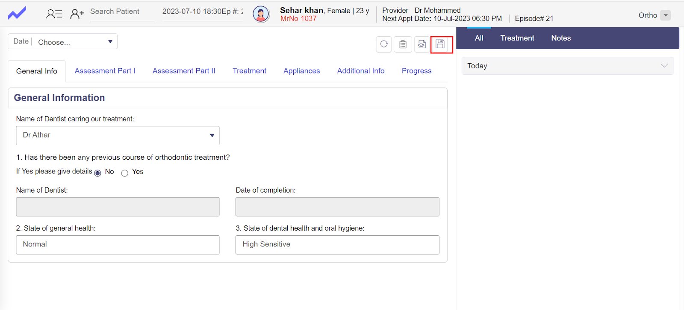The height and width of the screenshot is (310, 684).
Task: Select the Notes tab in side panel
Action: point(561,38)
